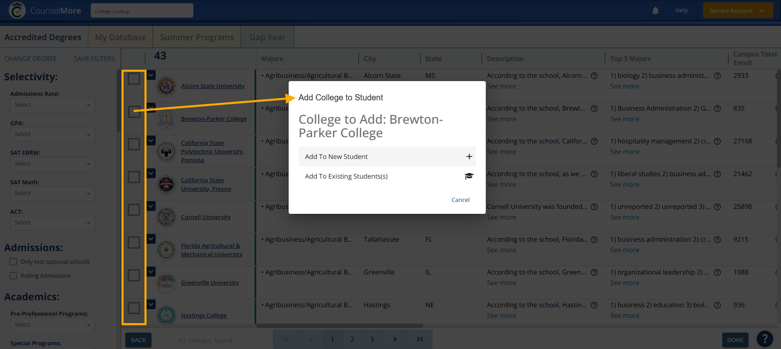The image size is (781, 349).
Task: Check the Cal Poly Pomona row checkbox
Action: click(x=134, y=144)
